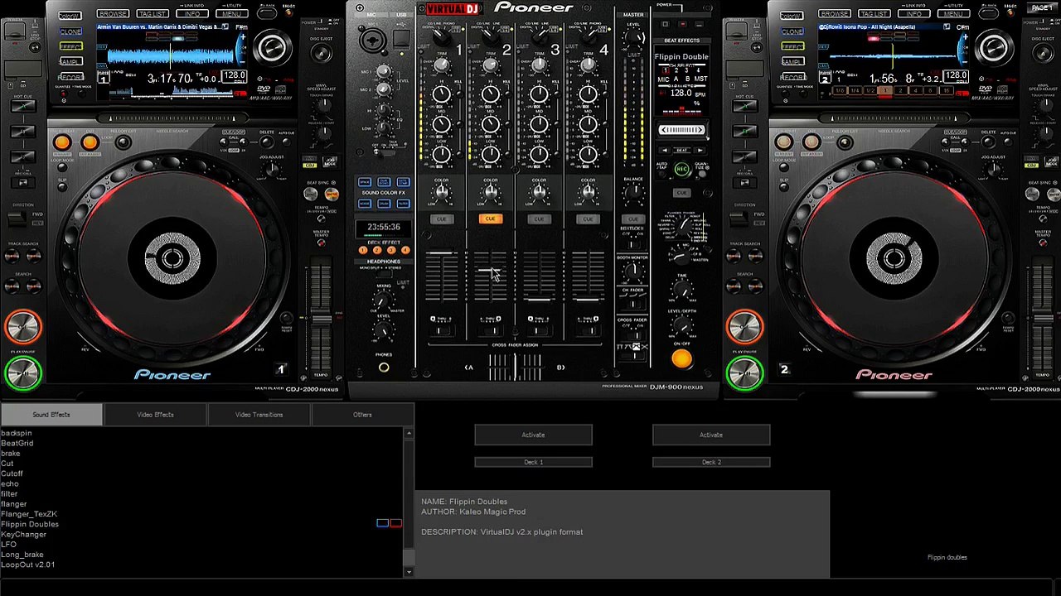Click the Headphones Mixing knob

point(383,300)
